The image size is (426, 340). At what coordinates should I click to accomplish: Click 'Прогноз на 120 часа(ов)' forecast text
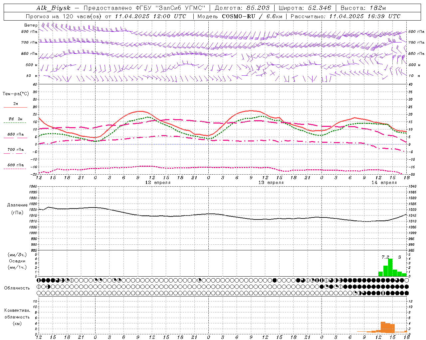coord(64,16)
